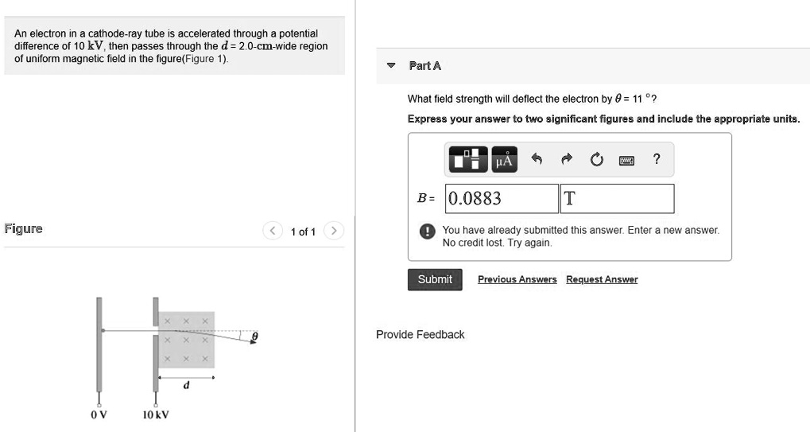The image size is (810, 432).
Task: Open the keyboard shortcuts icon
Action: [x=626, y=160]
